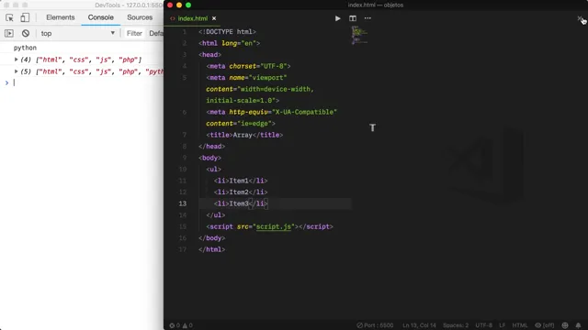Click the 'Item3' text on line 13

point(239,203)
